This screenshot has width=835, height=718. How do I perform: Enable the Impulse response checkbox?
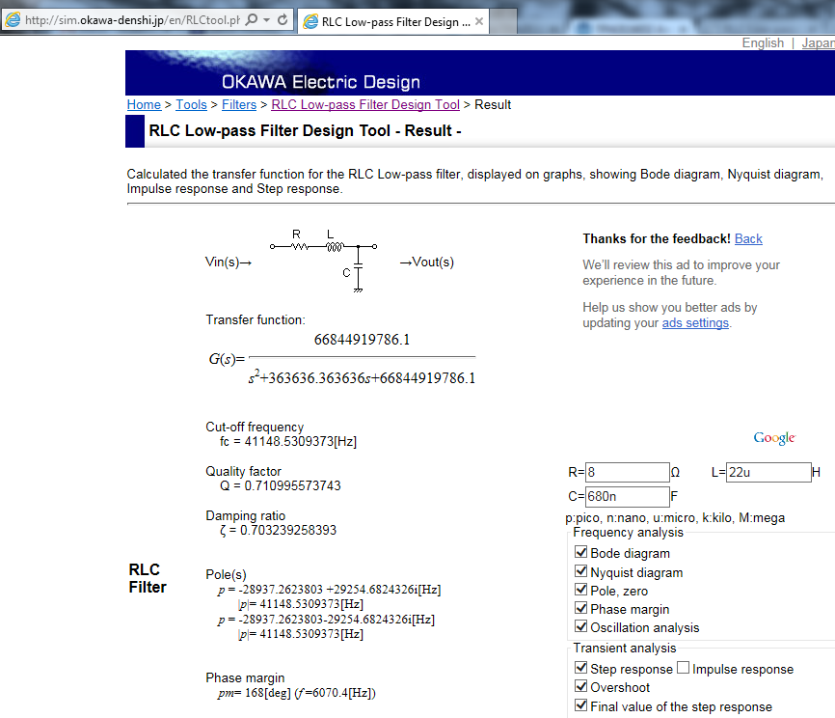[x=684, y=668]
